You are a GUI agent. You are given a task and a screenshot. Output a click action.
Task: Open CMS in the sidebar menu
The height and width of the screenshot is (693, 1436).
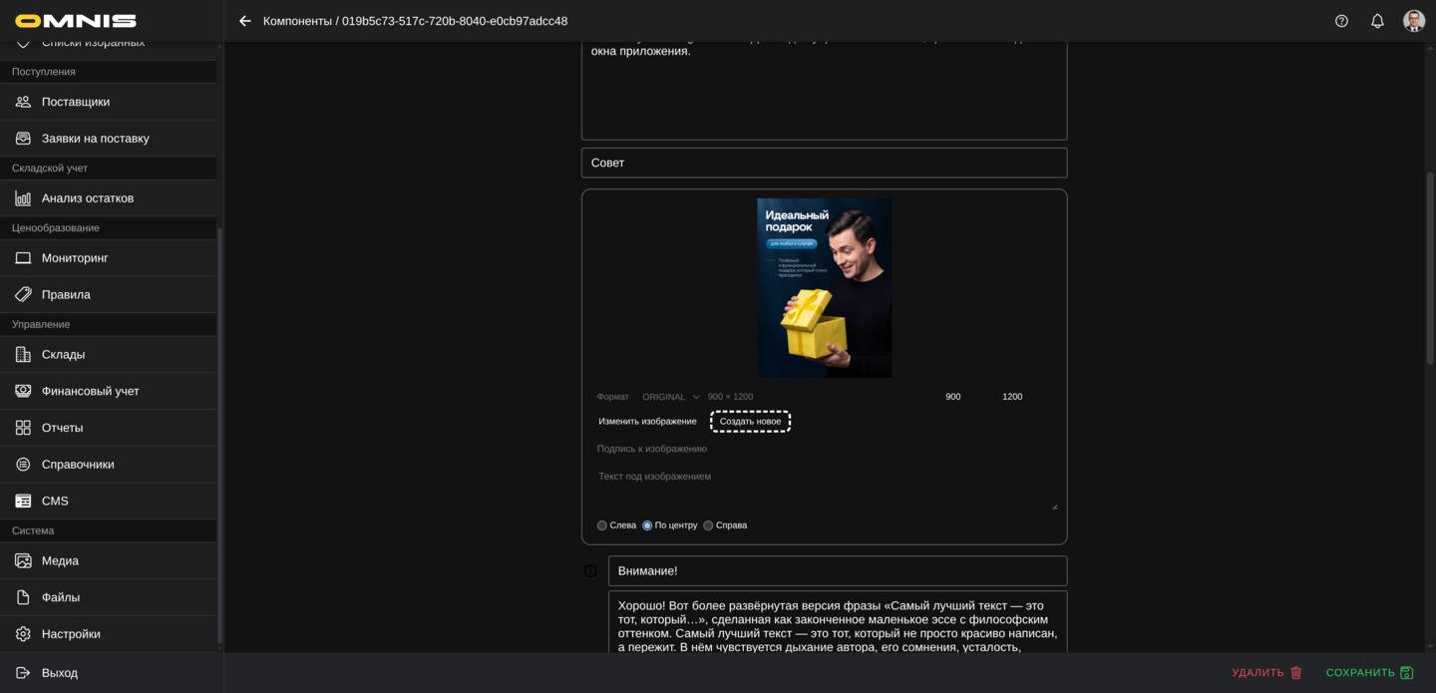point(55,502)
